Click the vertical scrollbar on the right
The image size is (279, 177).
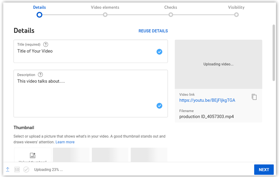click(x=274, y=52)
